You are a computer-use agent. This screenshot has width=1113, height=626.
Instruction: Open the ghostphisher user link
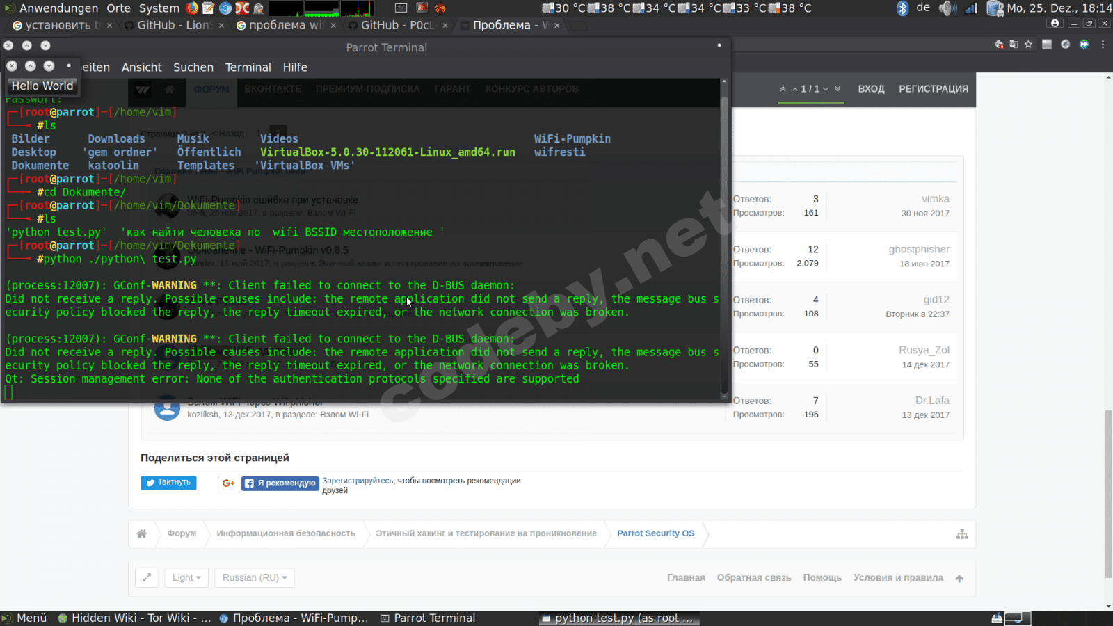pos(919,249)
